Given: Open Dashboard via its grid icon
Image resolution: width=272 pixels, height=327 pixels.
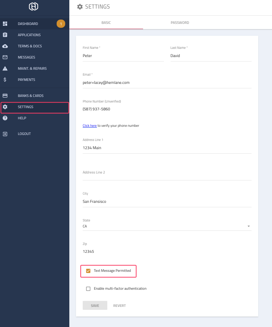Looking at the screenshot, I should coord(5,24).
